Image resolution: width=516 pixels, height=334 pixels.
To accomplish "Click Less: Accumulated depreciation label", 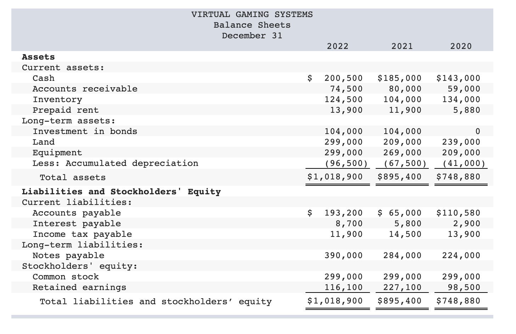I will point(116,163).
